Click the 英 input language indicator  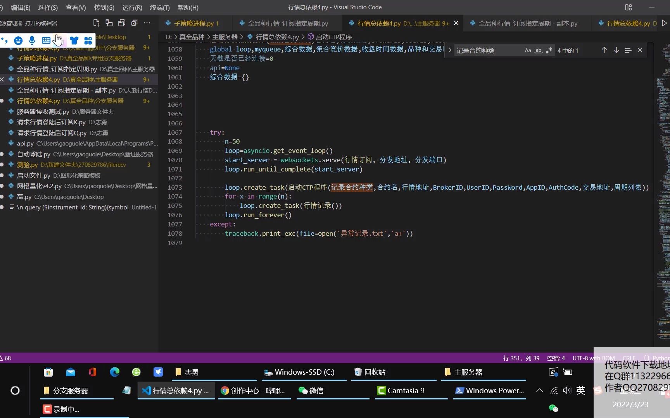[x=581, y=390]
